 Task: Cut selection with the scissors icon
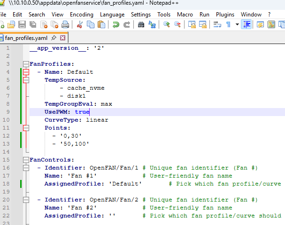click(x=80, y=24)
